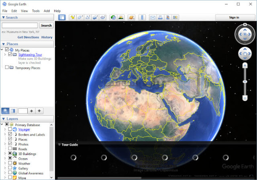Open the View menu
The height and width of the screenshot is (180, 257).
click(x=24, y=11)
